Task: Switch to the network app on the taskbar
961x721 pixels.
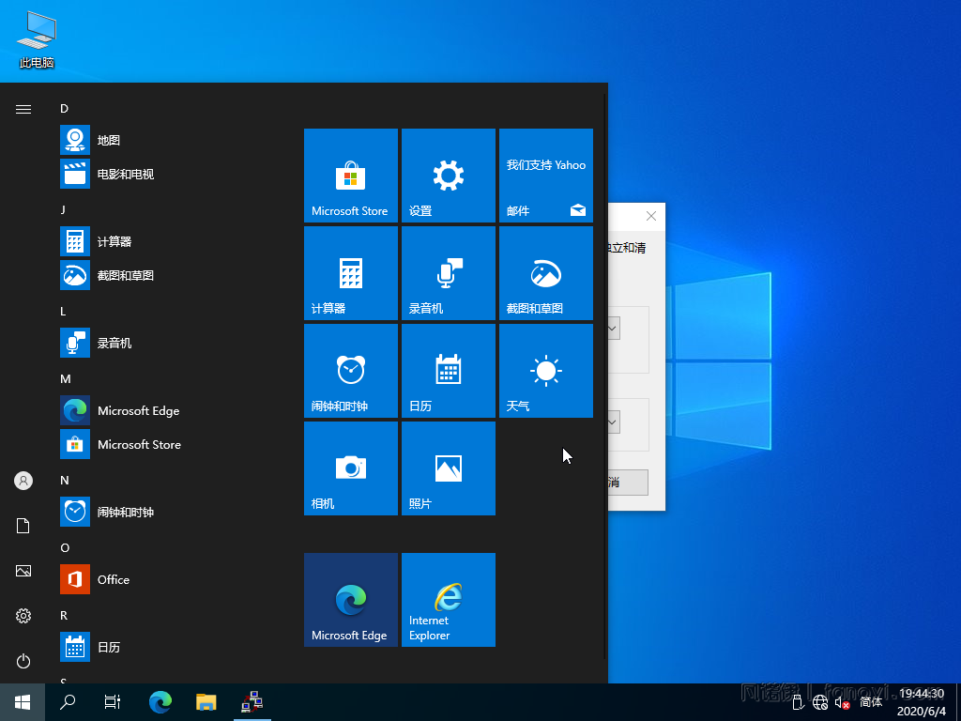Action: [x=252, y=702]
